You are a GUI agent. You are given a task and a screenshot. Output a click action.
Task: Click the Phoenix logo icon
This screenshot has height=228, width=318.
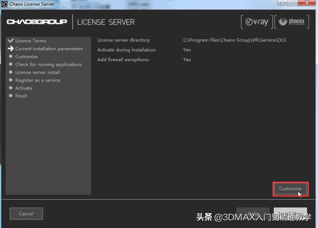[x=292, y=22]
